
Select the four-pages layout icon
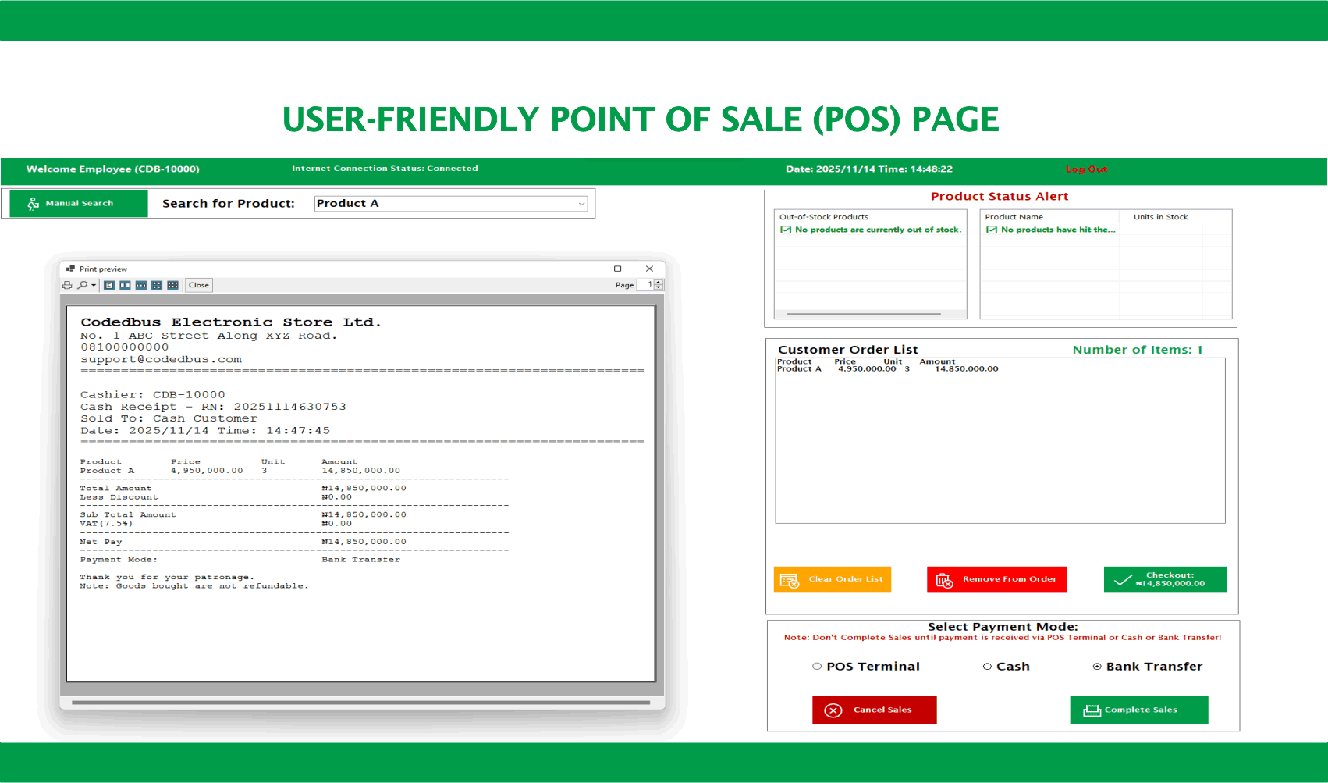click(x=157, y=286)
